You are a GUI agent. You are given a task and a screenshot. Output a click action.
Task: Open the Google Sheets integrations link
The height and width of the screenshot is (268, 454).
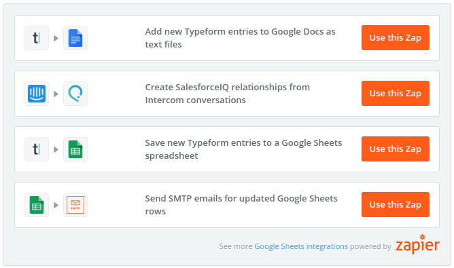coord(301,246)
